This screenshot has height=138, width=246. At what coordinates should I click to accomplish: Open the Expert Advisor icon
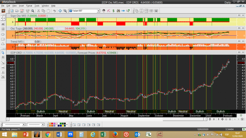(x=103, y=11)
